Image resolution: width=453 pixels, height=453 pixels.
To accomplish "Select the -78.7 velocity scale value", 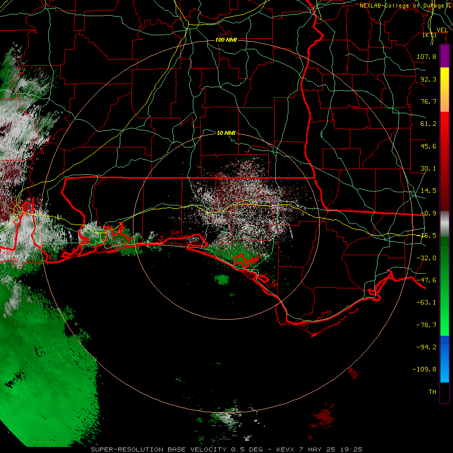I will pos(426,325).
